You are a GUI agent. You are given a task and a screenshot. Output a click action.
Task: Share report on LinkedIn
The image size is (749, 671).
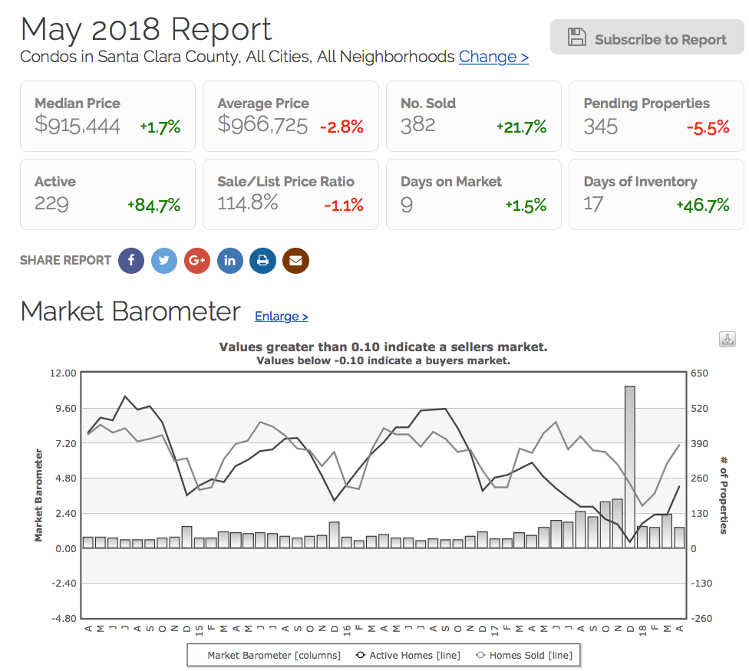click(x=230, y=261)
